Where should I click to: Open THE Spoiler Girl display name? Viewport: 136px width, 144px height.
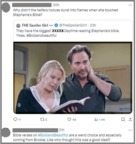click(x=35, y=25)
